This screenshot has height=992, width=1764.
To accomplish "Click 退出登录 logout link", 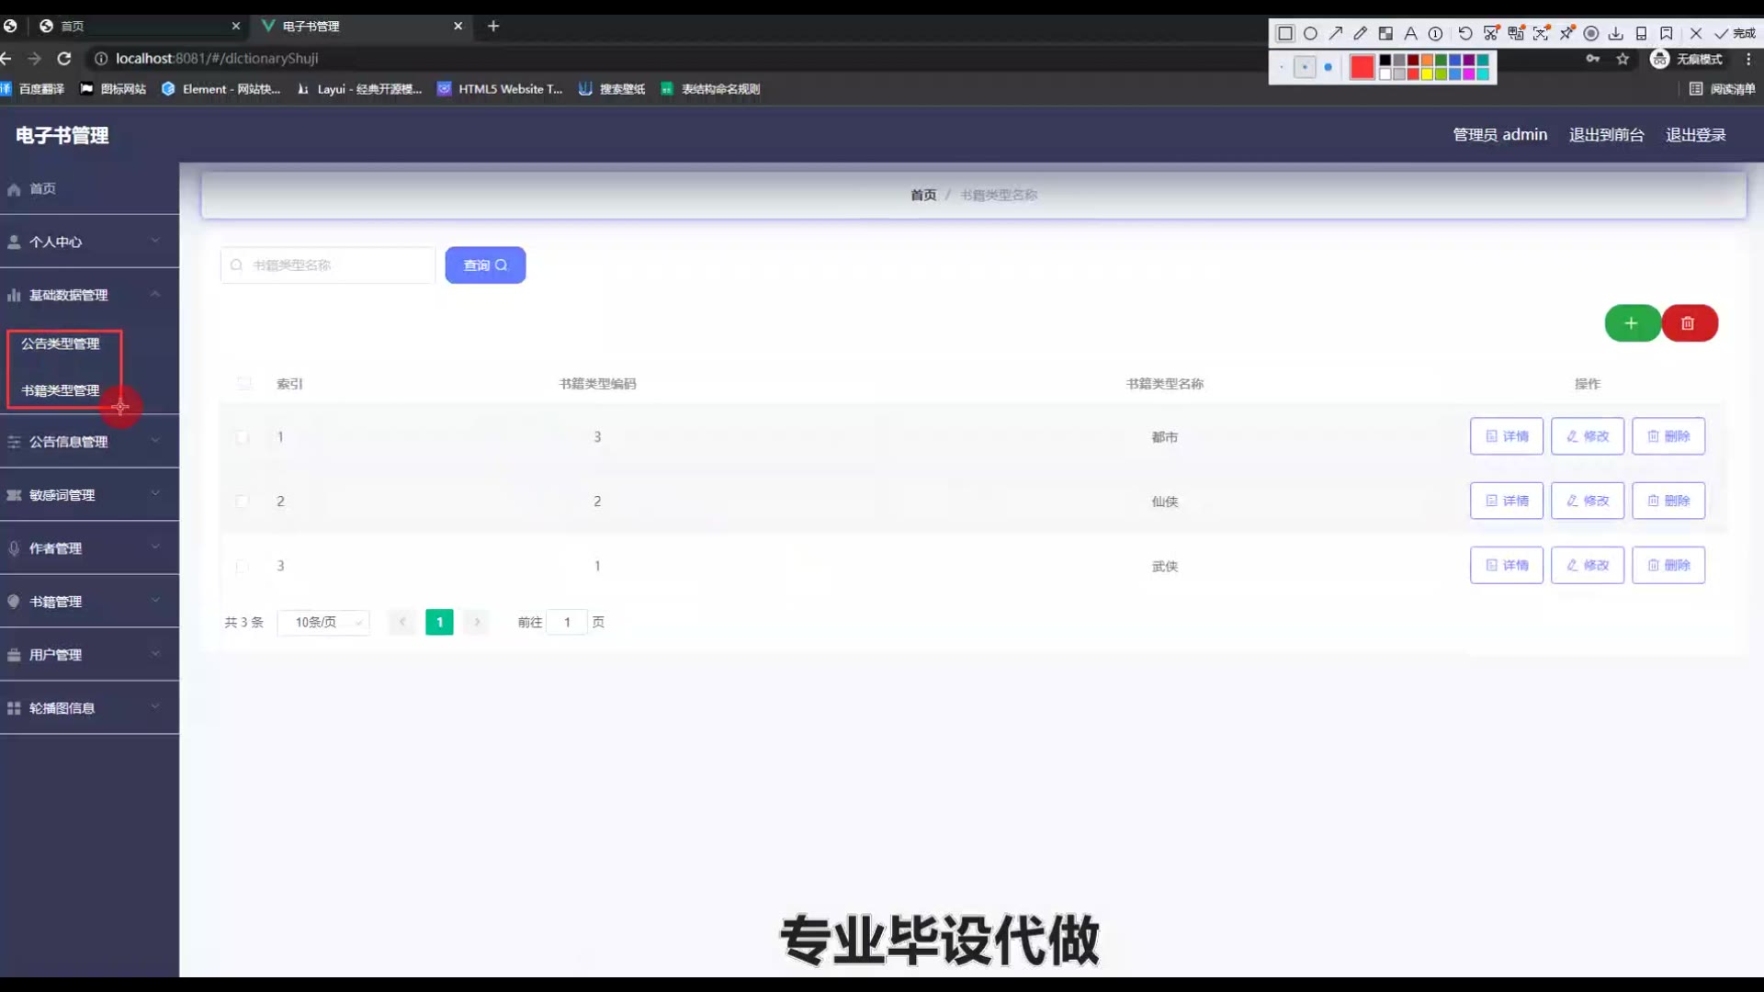I will pos(1695,135).
